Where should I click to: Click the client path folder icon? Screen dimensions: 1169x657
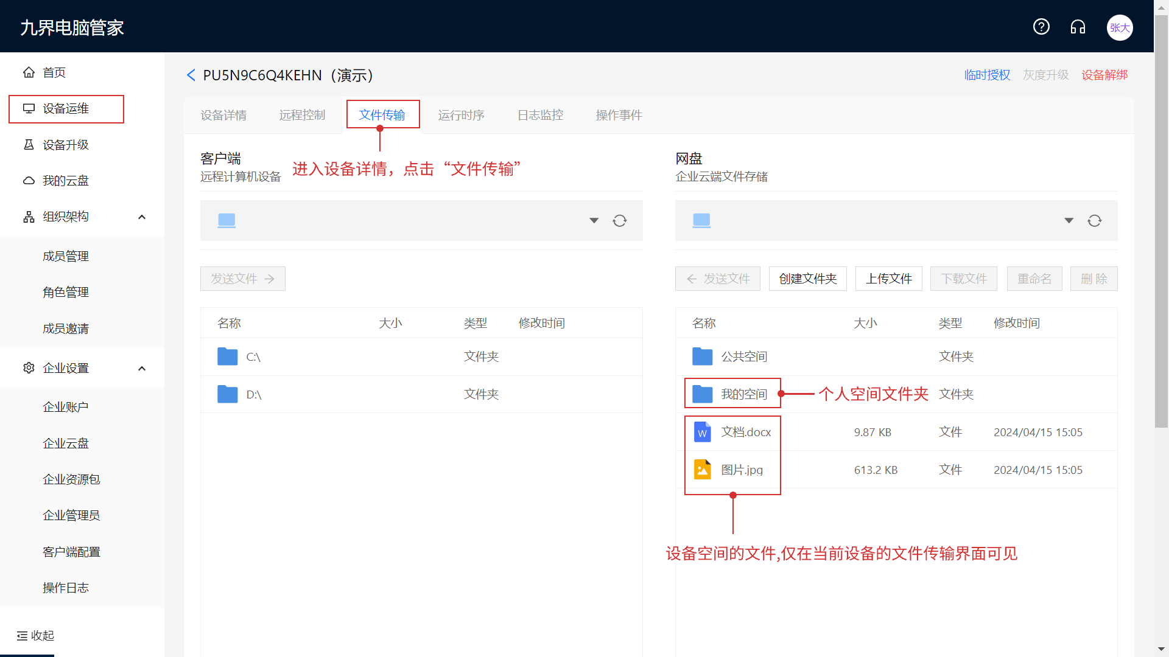point(226,220)
